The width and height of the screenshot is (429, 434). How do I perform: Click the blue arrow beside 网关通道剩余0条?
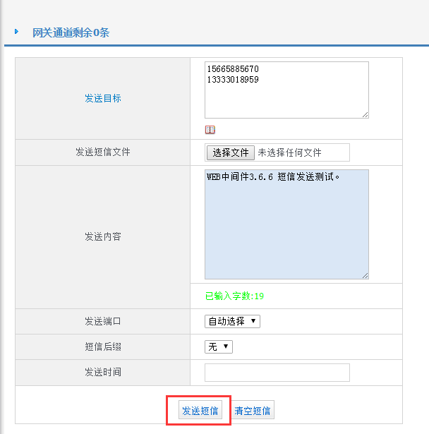pyautogui.click(x=16, y=32)
